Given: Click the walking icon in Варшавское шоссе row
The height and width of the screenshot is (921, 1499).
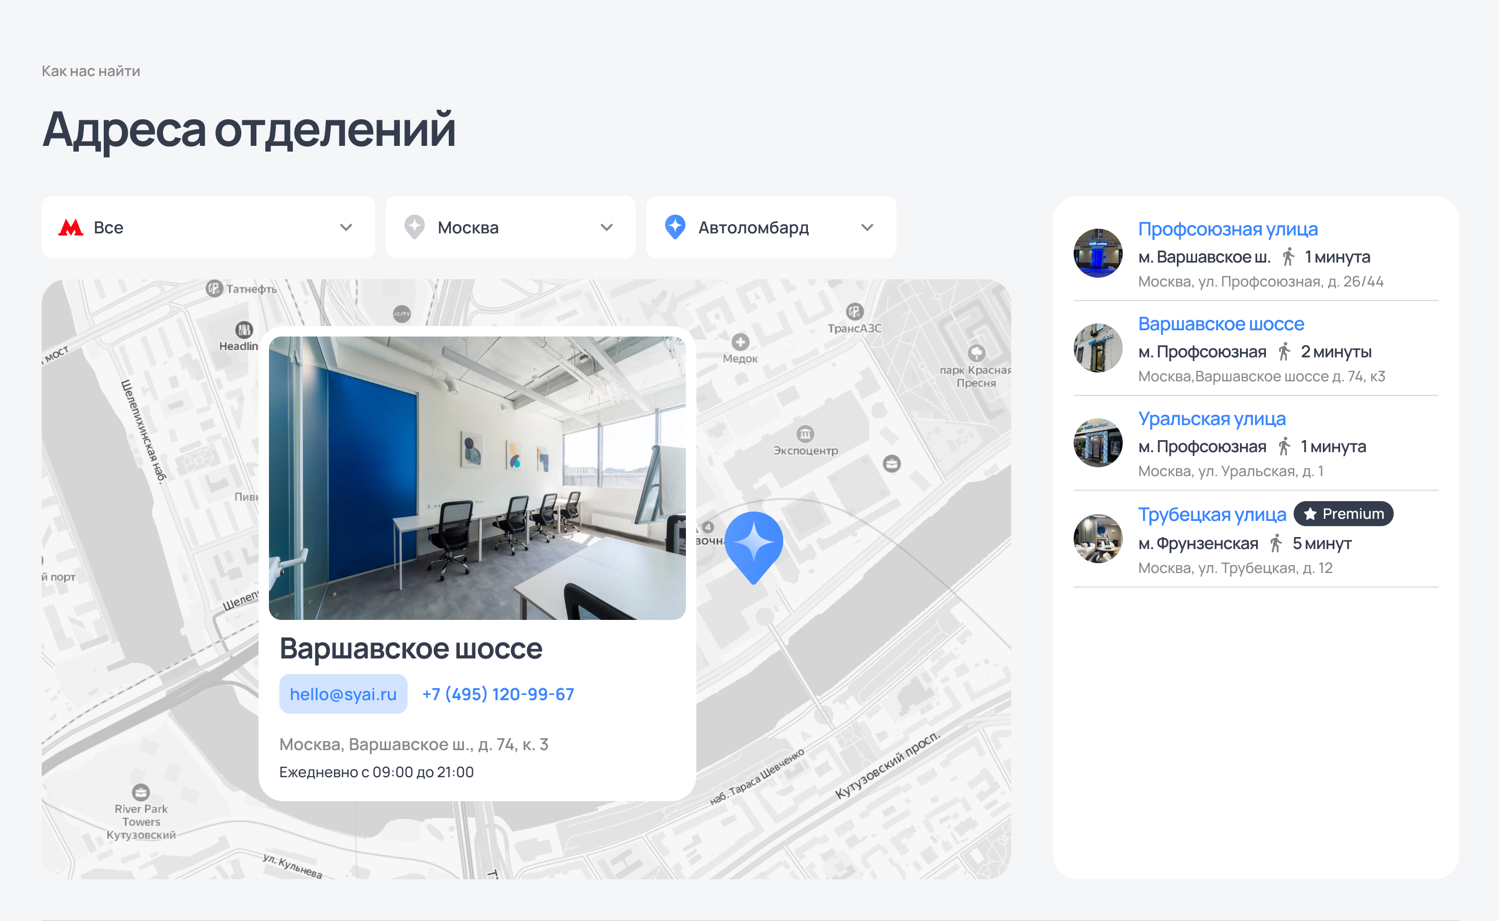Looking at the screenshot, I should tap(1284, 352).
